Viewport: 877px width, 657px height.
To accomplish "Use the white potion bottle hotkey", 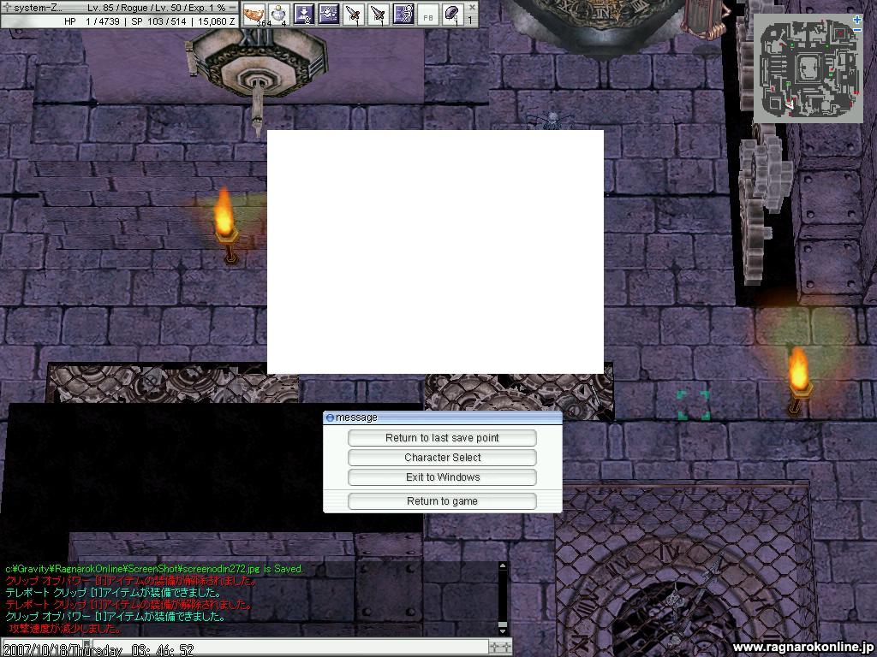I will (x=278, y=14).
